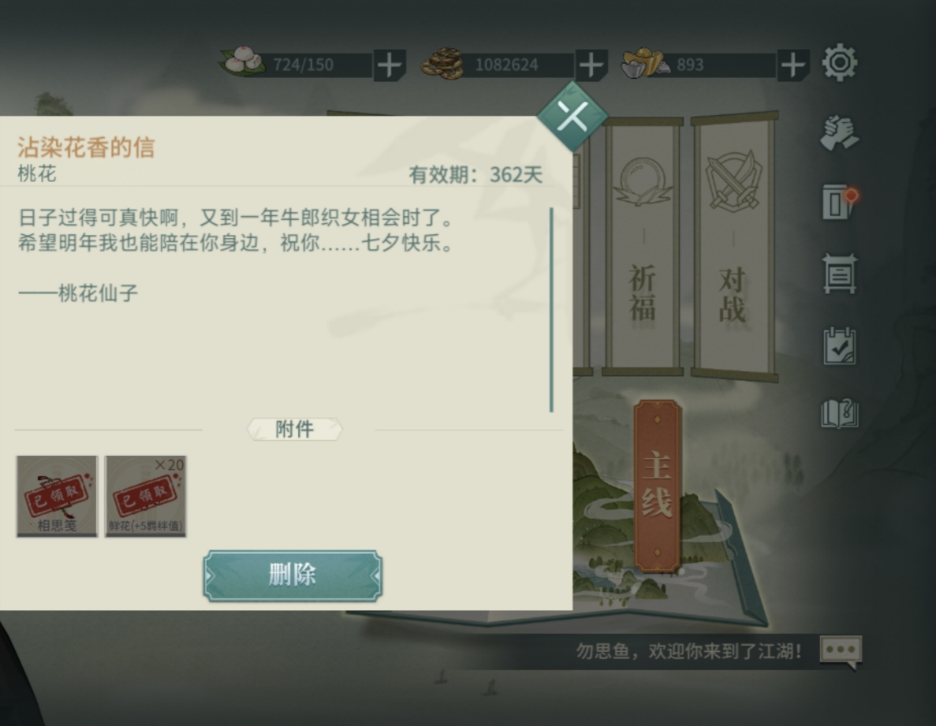Open the calendar check-in tasks icon
The width and height of the screenshot is (936, 726).
coord(839,345)
